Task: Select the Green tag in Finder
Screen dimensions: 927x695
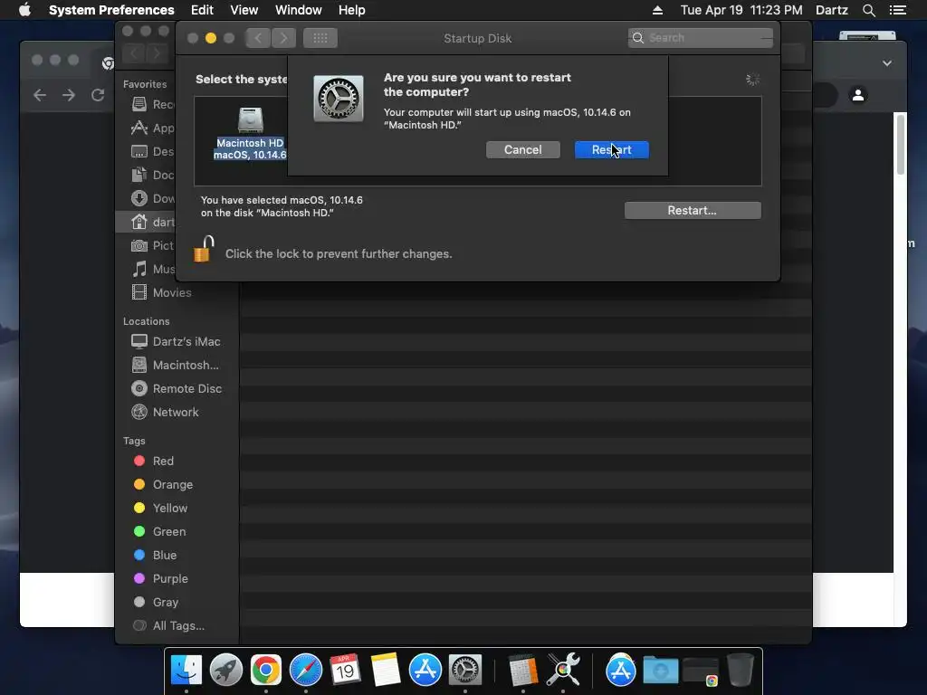Action: pos(159,532)
